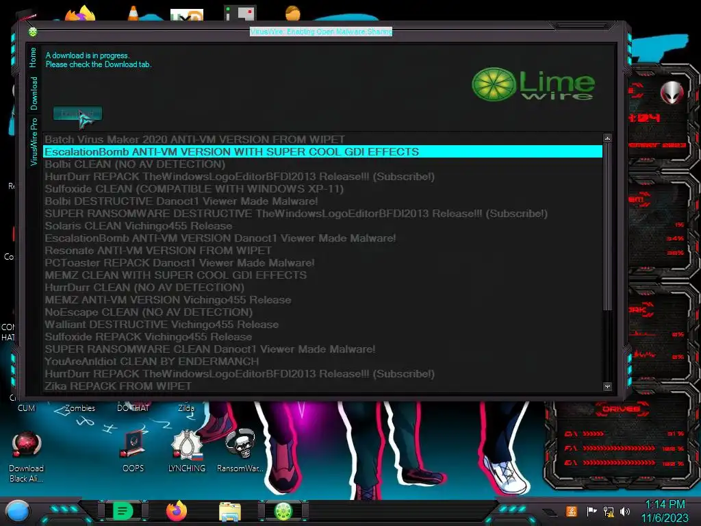Select "SUPER RANSOMWARE CLEAN Danoct1 Viewer Made Malware!"
This screenshot has width=701, height=526.
pyautogui.click(x=322, y=349)
